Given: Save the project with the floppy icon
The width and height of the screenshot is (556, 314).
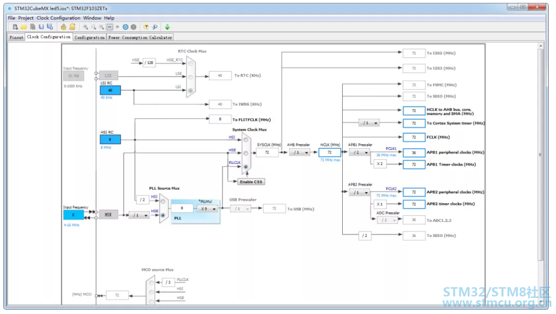Looking at the screenshot, I should (41, 27).
